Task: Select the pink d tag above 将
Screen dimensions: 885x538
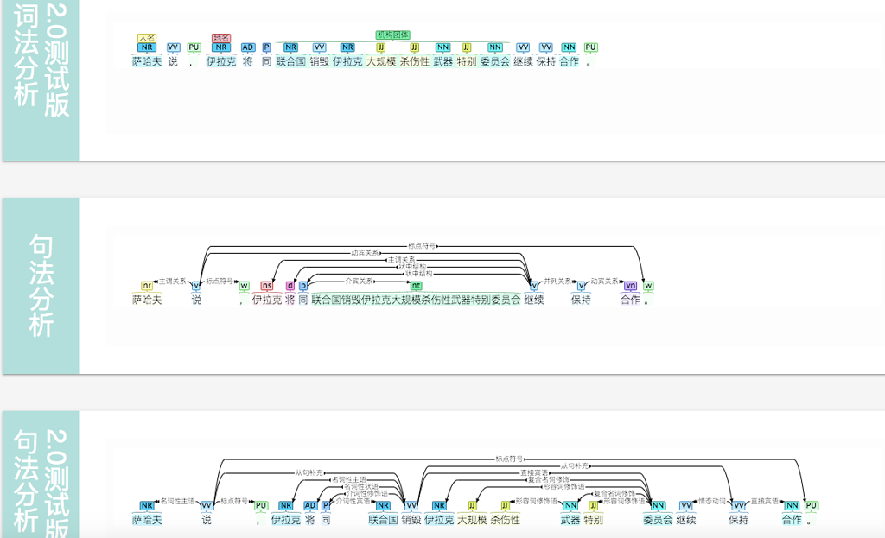Action: tap(290, 285)
